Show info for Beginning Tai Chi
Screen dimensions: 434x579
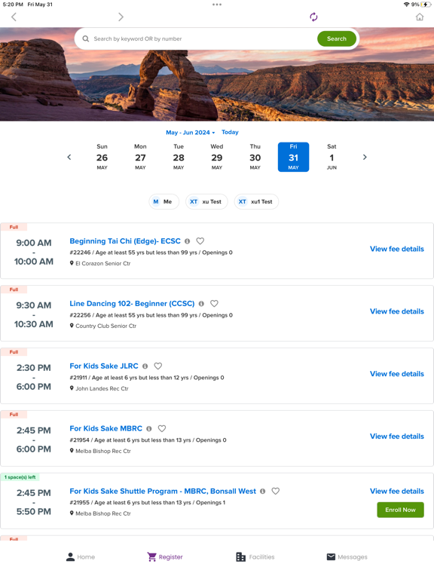(187, 241)
